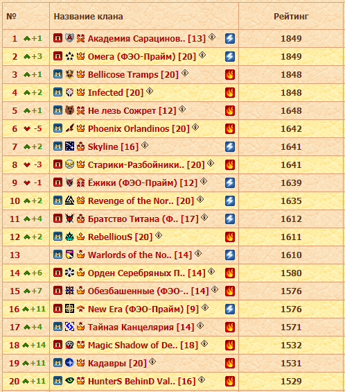
Task: Click the Название клана column header
Action: tap(89, 17)
